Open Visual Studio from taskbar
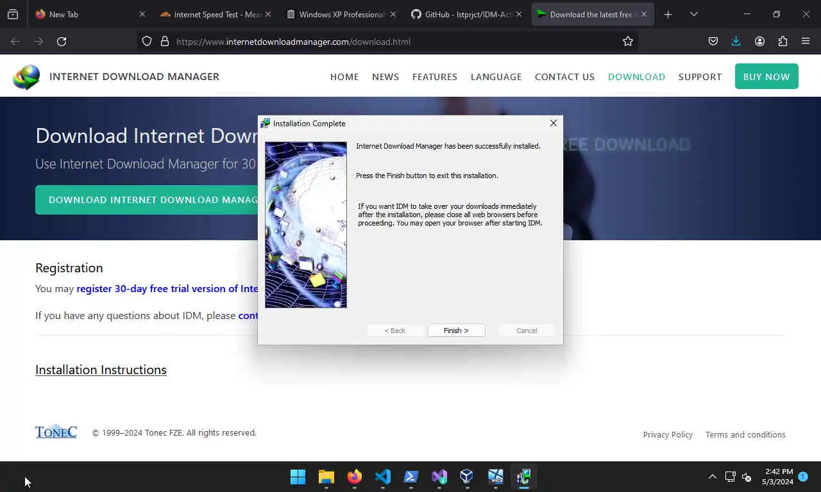 click(439, 477)
